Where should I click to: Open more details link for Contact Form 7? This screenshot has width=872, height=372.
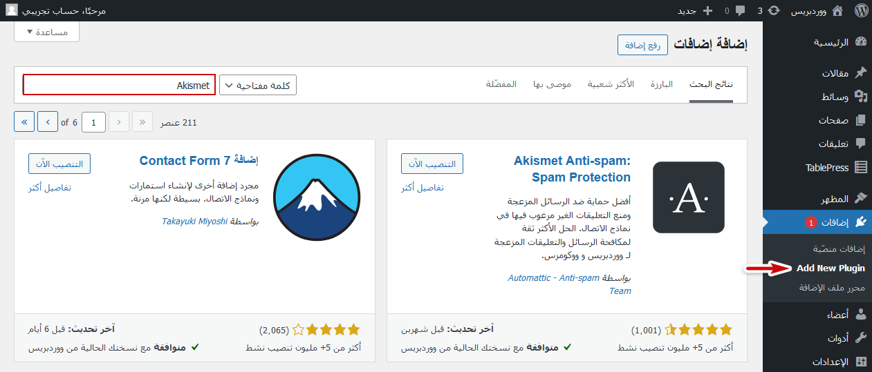point(50,188)
